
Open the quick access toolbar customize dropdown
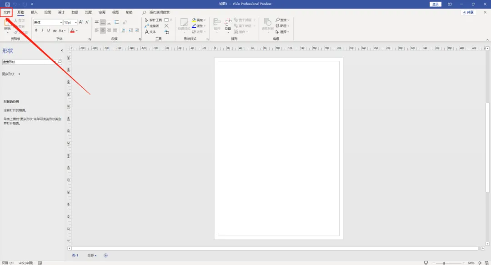point(32,5)
